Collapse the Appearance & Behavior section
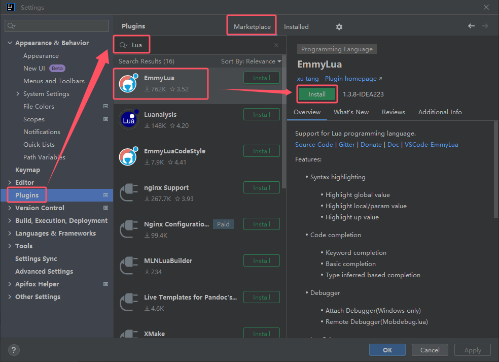This screenshot has height=362, width=499. tap(10, 43)
